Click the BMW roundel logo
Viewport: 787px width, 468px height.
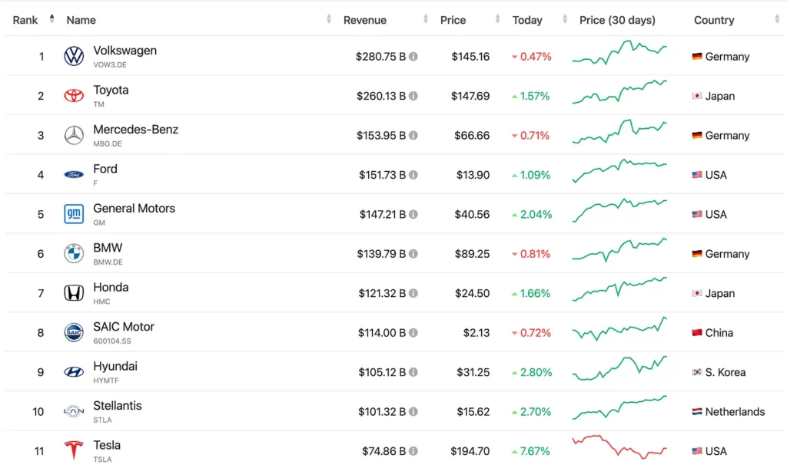(x=74, y=254)
